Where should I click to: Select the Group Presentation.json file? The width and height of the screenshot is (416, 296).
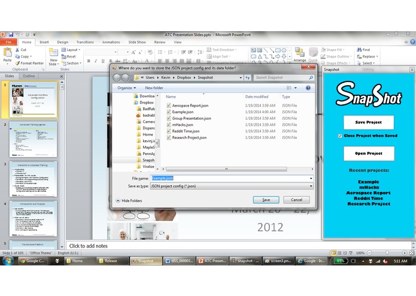[192, 119]
